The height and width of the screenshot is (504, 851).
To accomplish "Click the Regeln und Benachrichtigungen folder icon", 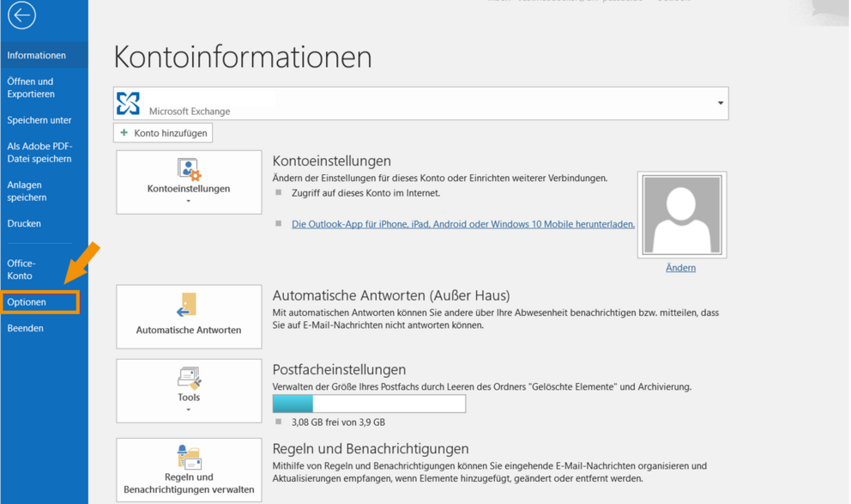I will pos(189,458).
